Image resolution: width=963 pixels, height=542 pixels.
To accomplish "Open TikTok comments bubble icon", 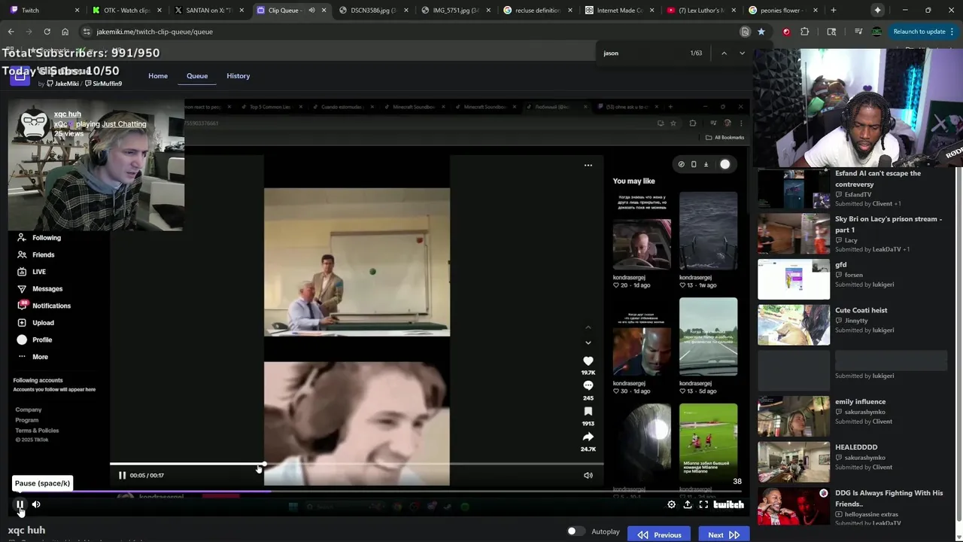I will click(x=588, y=386).
